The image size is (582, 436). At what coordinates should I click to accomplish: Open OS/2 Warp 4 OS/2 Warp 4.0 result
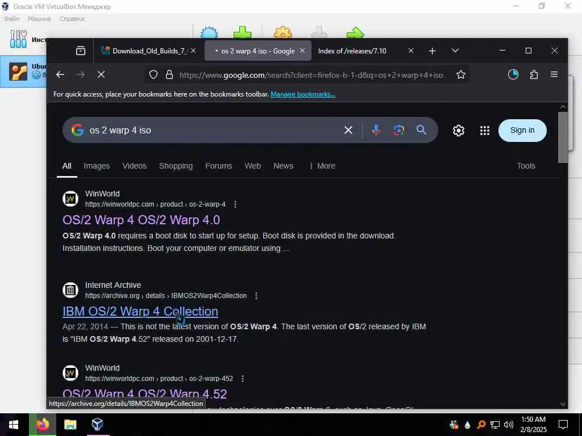[x=141, y=220]
